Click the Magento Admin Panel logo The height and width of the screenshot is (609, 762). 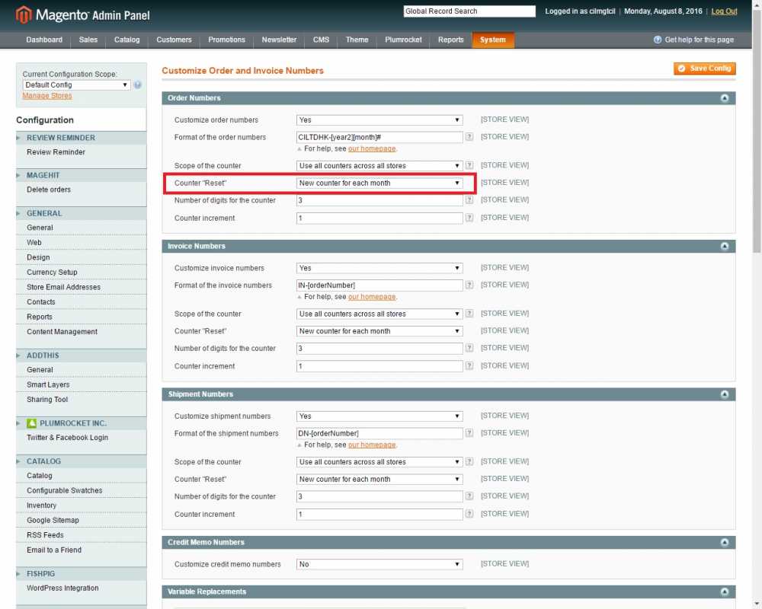82,14
